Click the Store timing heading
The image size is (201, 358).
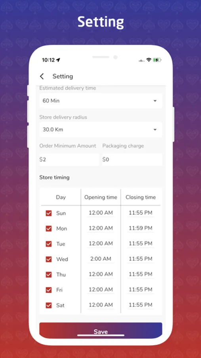pyautogui.click(x=54, y=177)
